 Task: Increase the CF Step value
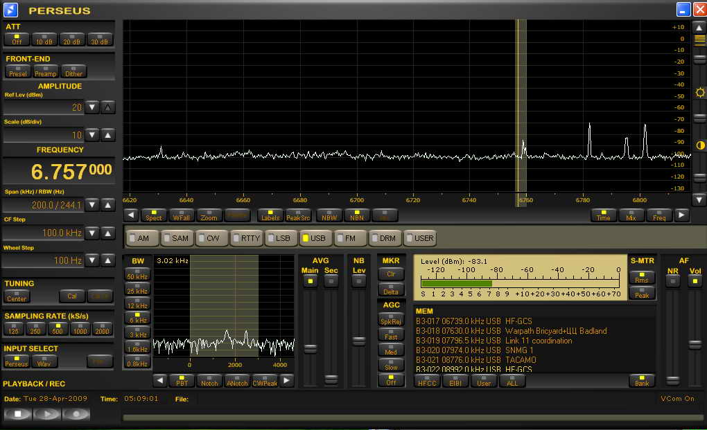pyautogui.click(x=107, y=233)
